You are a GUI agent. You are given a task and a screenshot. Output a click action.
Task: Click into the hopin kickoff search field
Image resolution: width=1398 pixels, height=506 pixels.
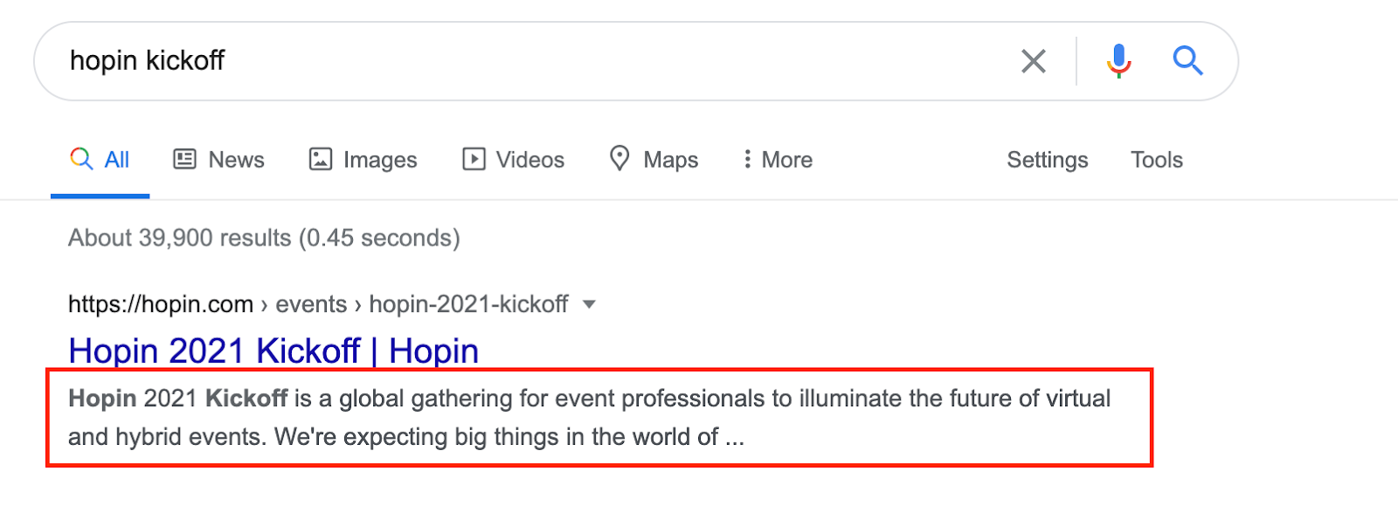pos(524,61)
